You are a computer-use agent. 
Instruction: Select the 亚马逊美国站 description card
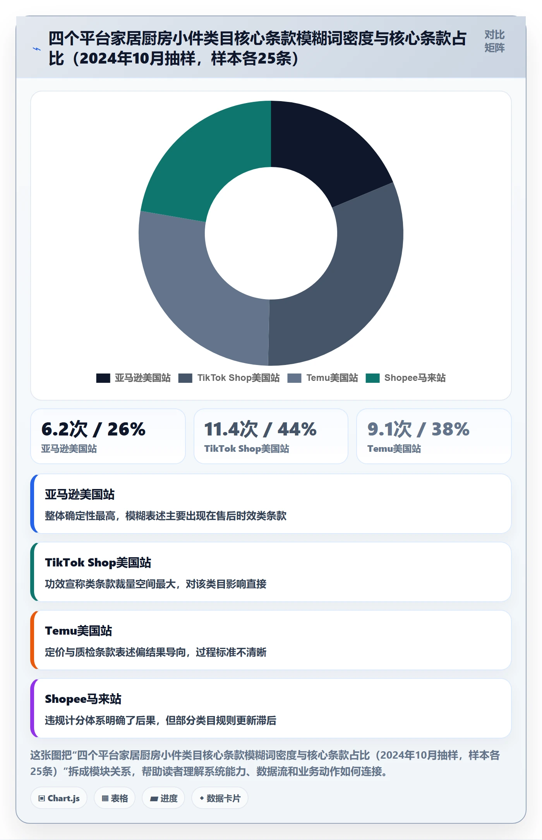(x=271, y=504)
